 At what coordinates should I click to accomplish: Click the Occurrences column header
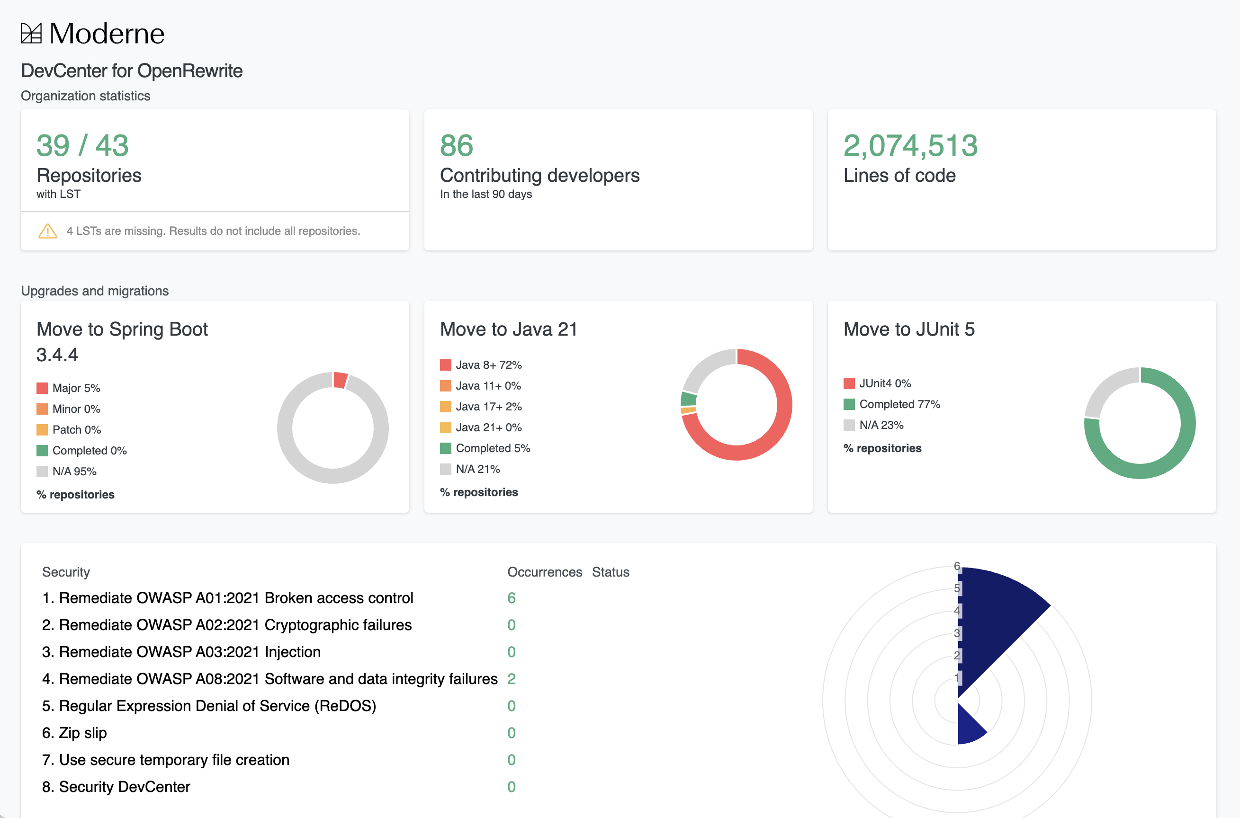[545, 572]
